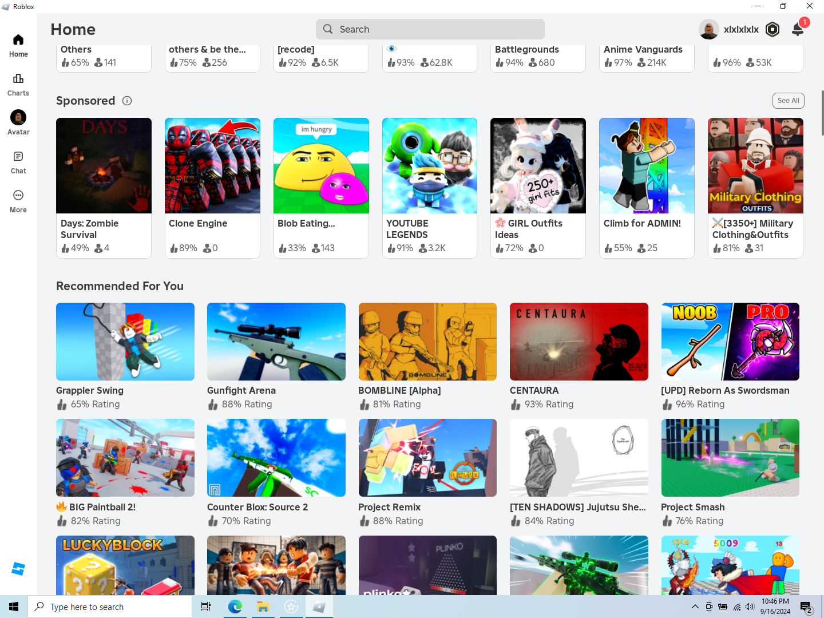Click the 81% Rating text under BOMBLINE
Viewport: 824px width, 618px height.
[397, 404]
